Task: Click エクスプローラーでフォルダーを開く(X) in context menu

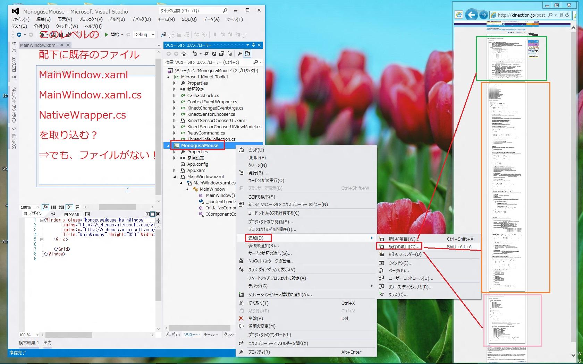Action: pyautogui.click(x=306, y=343)
